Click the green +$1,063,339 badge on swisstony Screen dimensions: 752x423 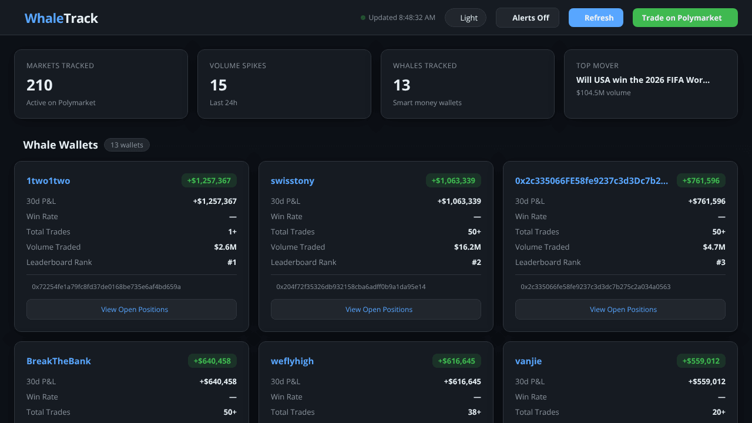tap(454, 180)
